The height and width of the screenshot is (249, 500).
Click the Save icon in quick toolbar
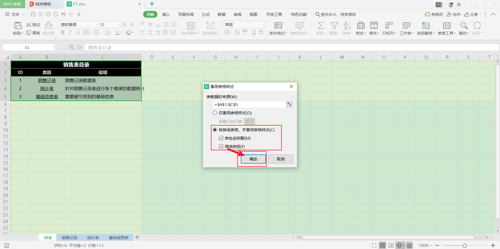point(33,14)
